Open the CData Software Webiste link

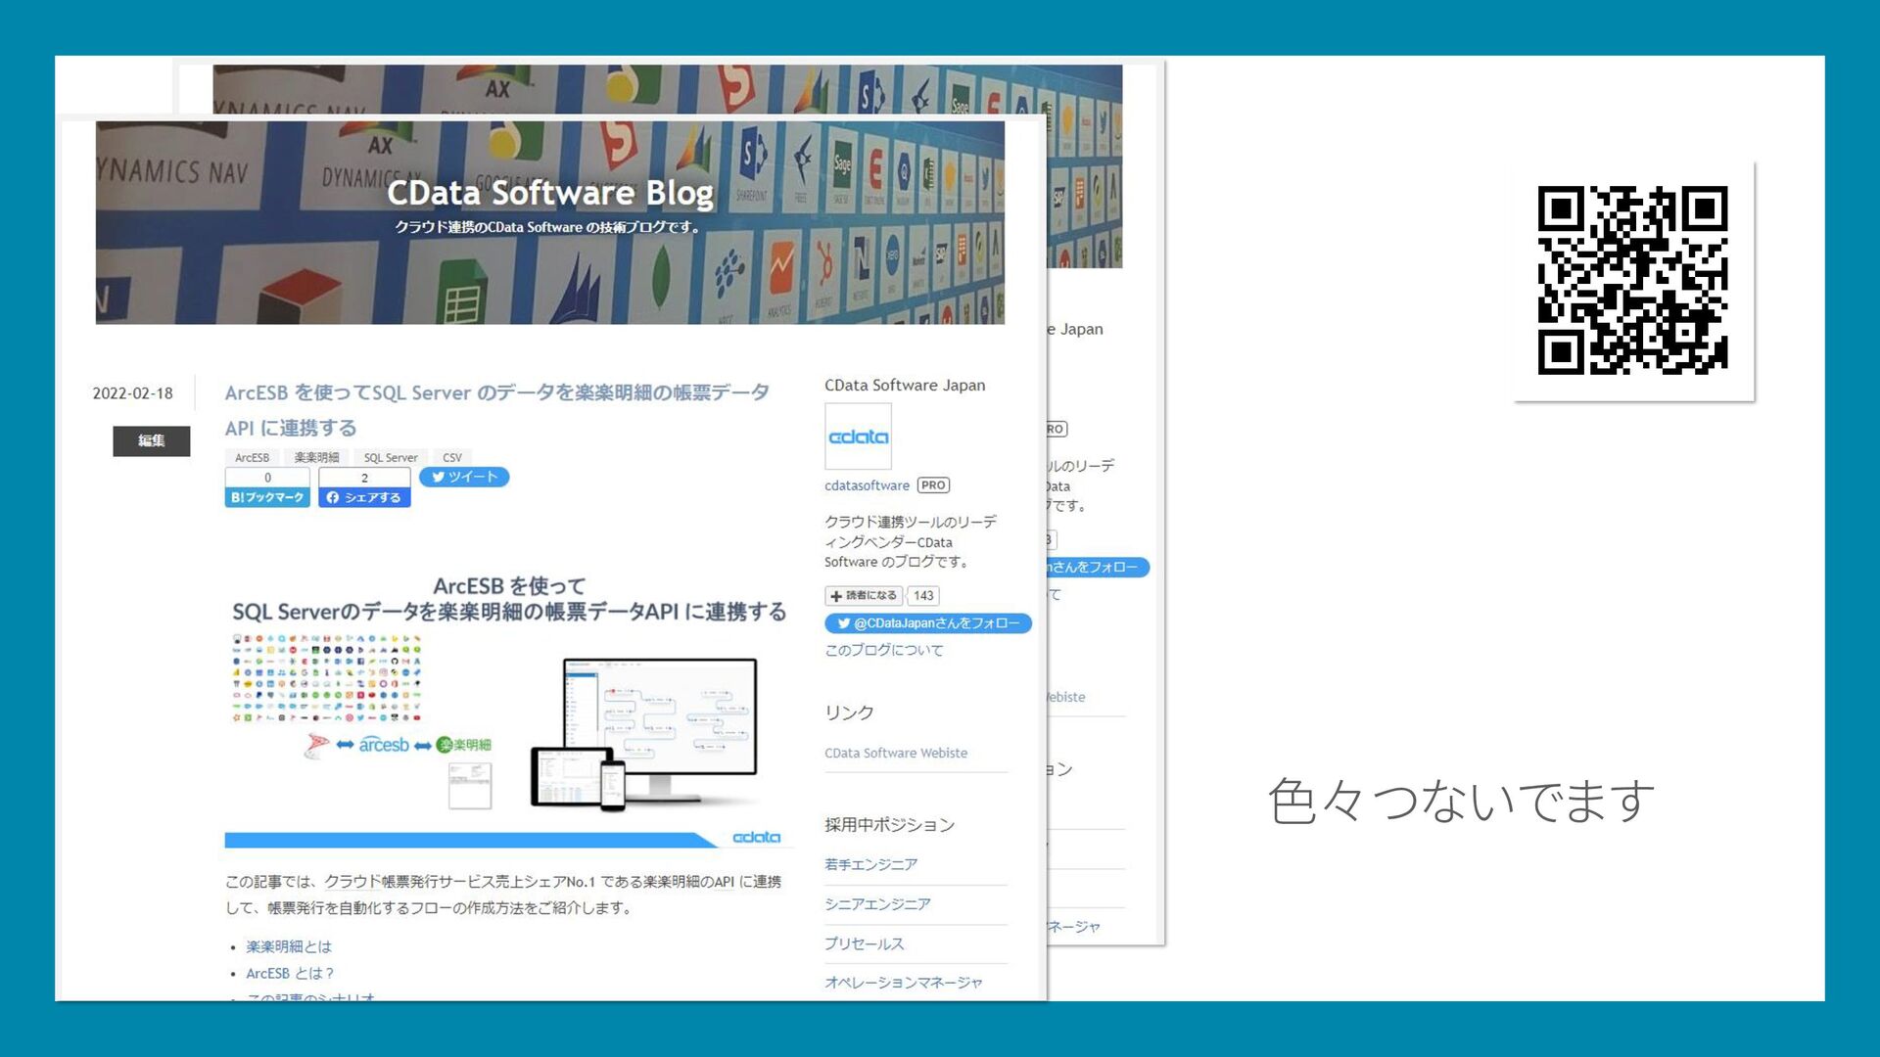896,753
